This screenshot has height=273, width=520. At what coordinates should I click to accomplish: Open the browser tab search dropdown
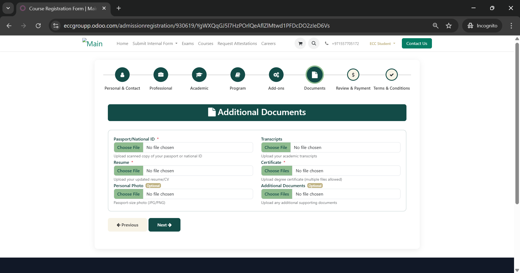[8, 8]
